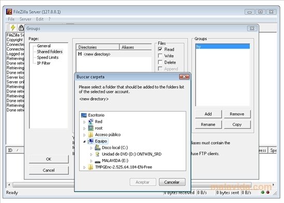Image resolution: width=284 pixels, height=203 pixels.
Task: Click the red status indicator light
Action: 268,192
